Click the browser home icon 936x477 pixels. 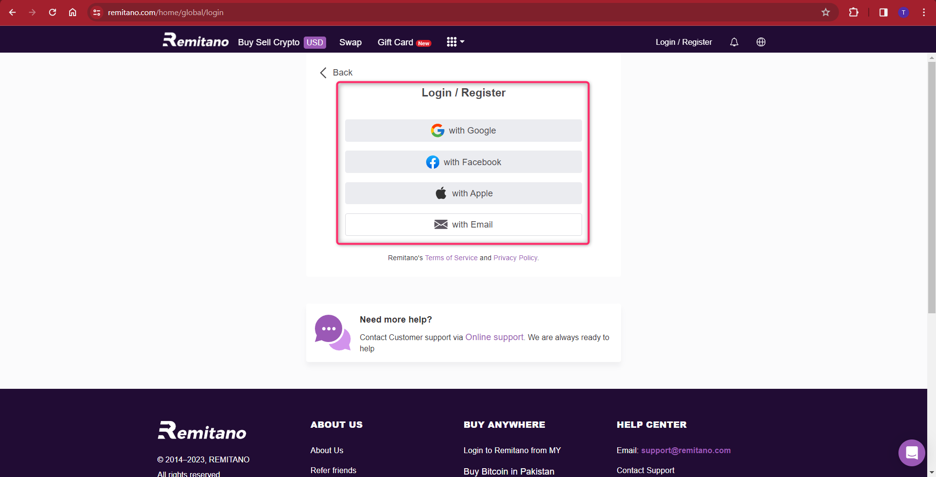73,12
